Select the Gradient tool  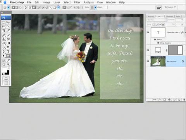tap(8, 43)
